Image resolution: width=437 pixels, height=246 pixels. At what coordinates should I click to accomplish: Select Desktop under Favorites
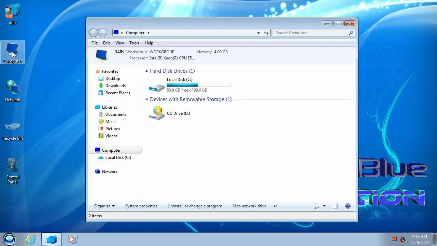(x=113, y=79)
